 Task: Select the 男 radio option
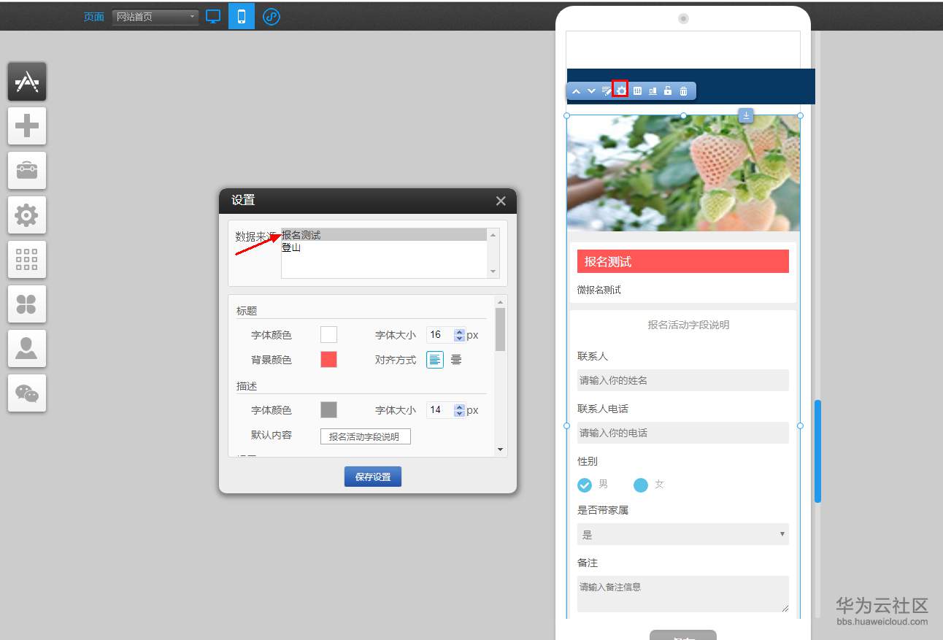(x=585, y=485)
